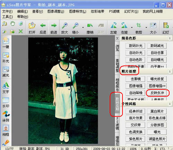Click the green X delete icon
The width and height of the screenshot is (173, 150).
tap(21, 31)
